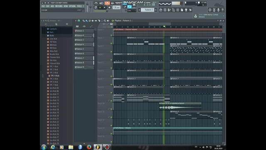This screenshot has height=150, width=266.
Task: Select Pattern 7 in picker panel
Action: (x=84, y=58)
